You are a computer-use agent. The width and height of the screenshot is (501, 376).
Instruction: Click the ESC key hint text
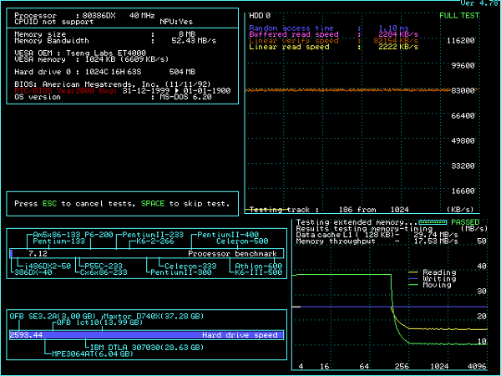(49, 203)
